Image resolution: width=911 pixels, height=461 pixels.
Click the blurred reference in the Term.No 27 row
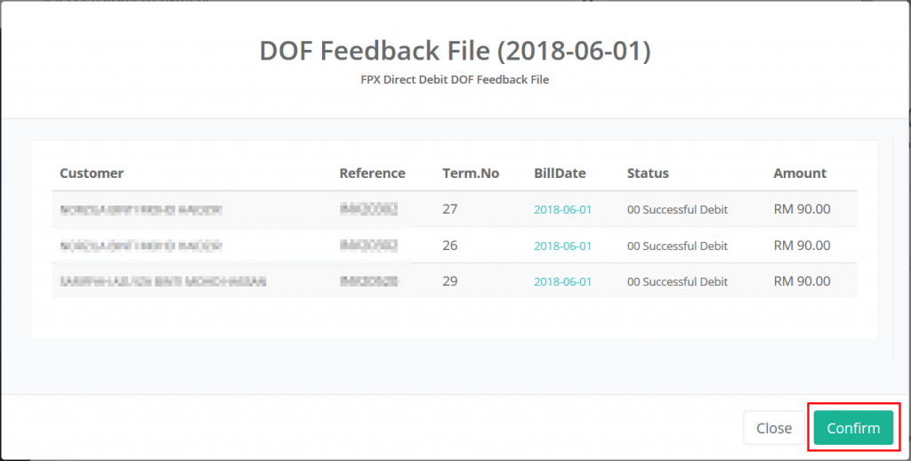point(368,210)
